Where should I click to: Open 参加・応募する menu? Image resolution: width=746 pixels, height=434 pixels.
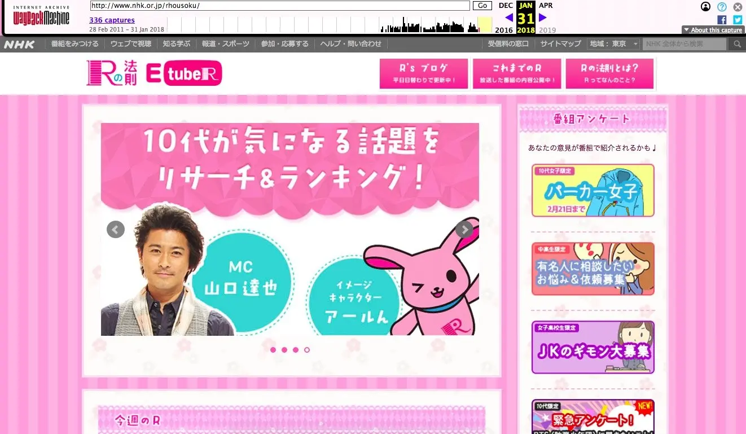pos(285,44)
